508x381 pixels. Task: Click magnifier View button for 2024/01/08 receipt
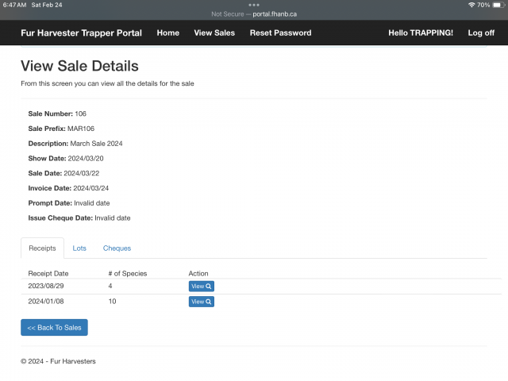(201, 302)
